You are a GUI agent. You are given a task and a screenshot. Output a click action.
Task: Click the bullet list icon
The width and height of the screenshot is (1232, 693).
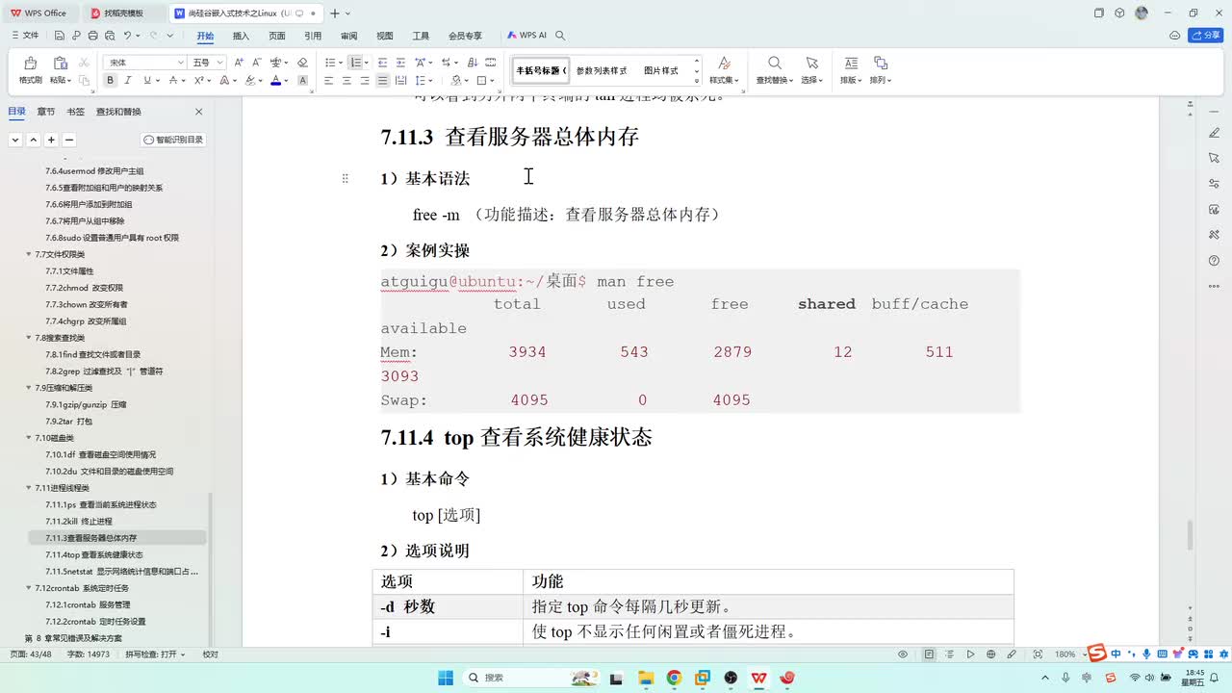tap(329, 63)
